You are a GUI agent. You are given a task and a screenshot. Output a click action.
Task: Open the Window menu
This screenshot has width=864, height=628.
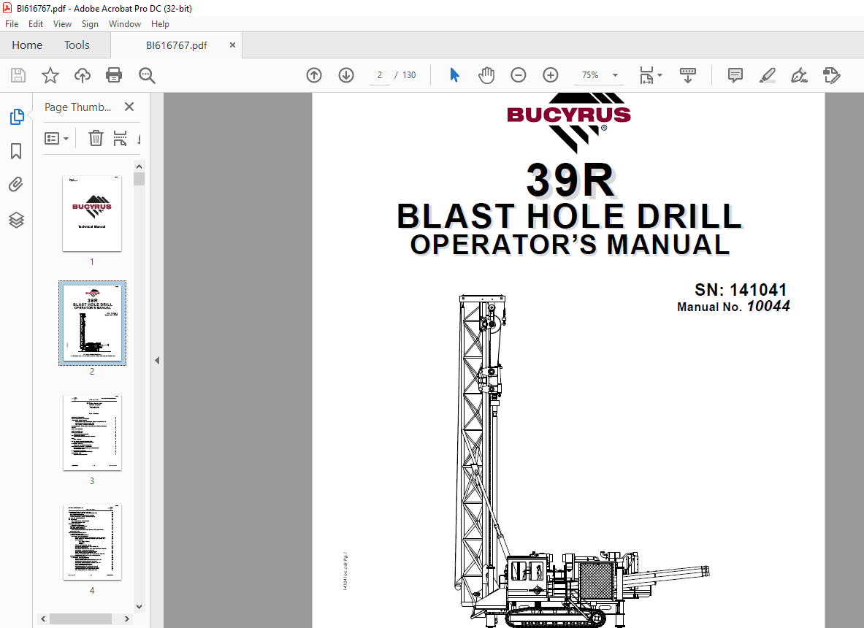tap(125, 24)
